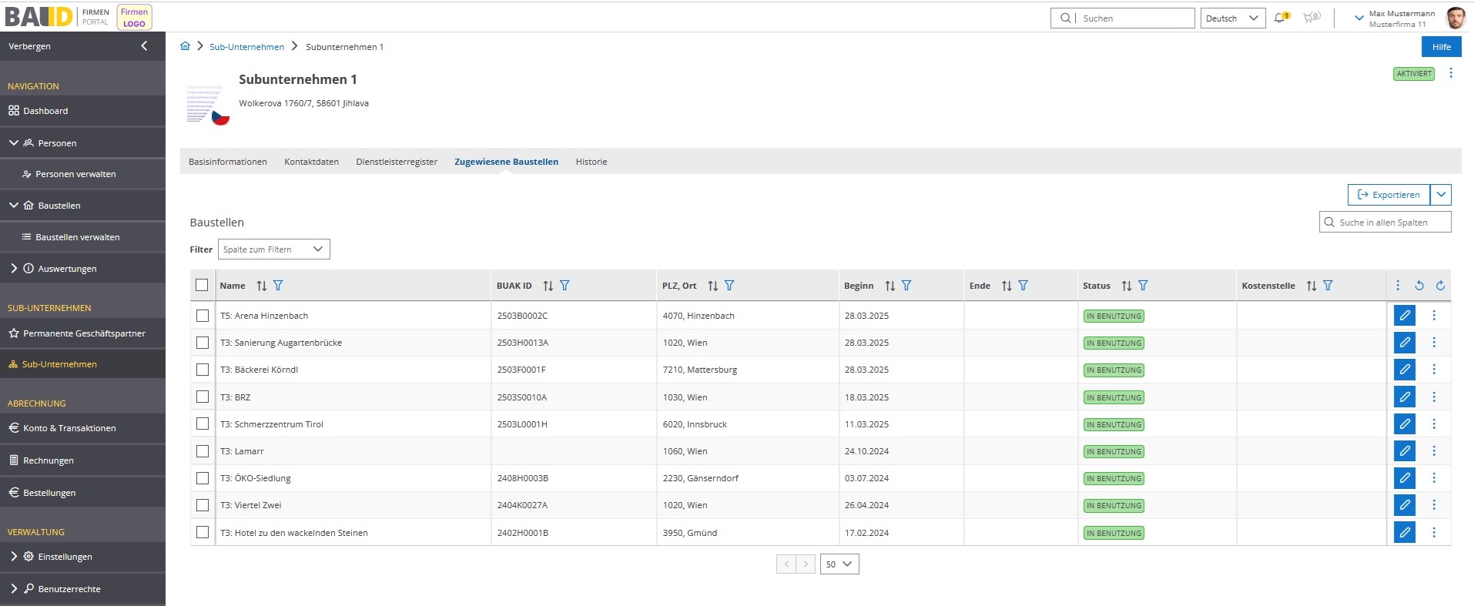Click the Exportieren button

[1389, 195]
